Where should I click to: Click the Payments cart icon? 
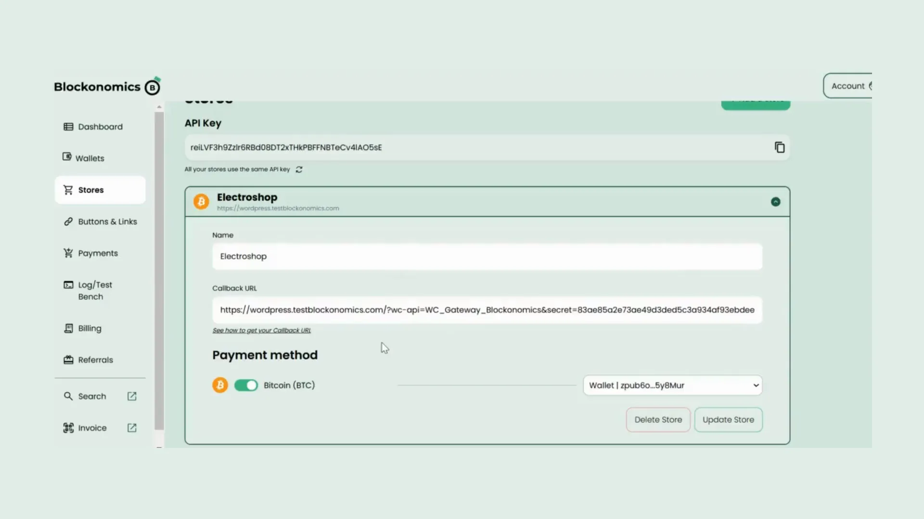pyautogui.click(x=68, y=253)
